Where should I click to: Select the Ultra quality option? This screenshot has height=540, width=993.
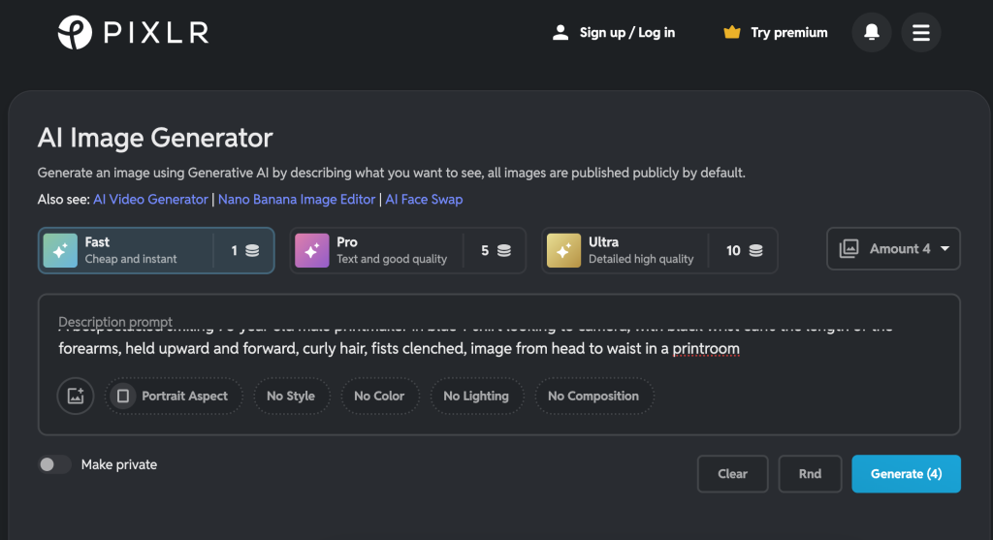tap(659, 251)
